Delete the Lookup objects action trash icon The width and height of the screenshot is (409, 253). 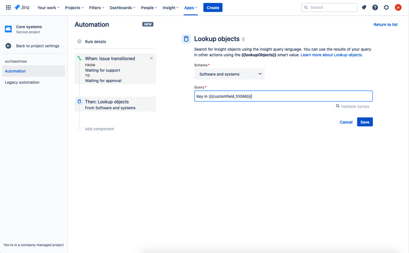pos(243,39)
